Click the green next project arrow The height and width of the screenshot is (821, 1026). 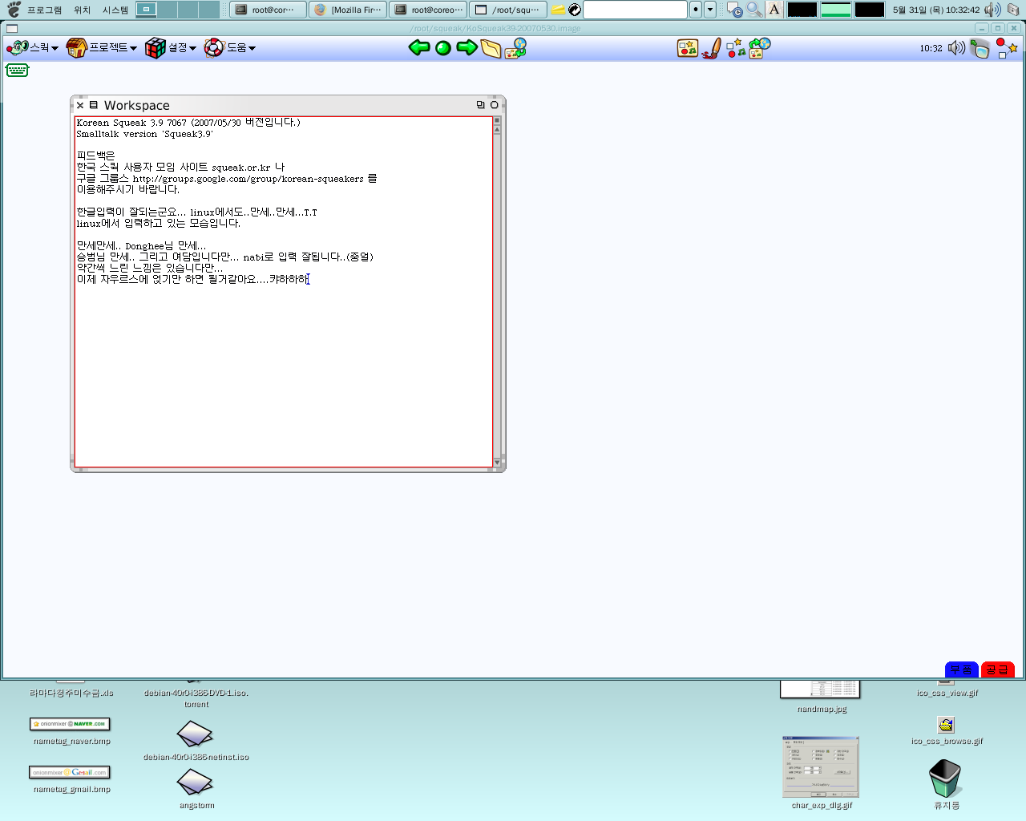click(x=467, y=48)
